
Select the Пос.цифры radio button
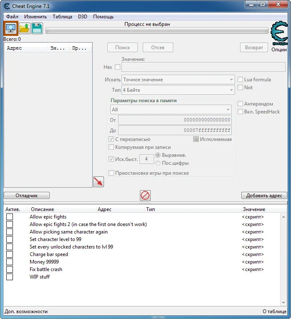[158, 163]
